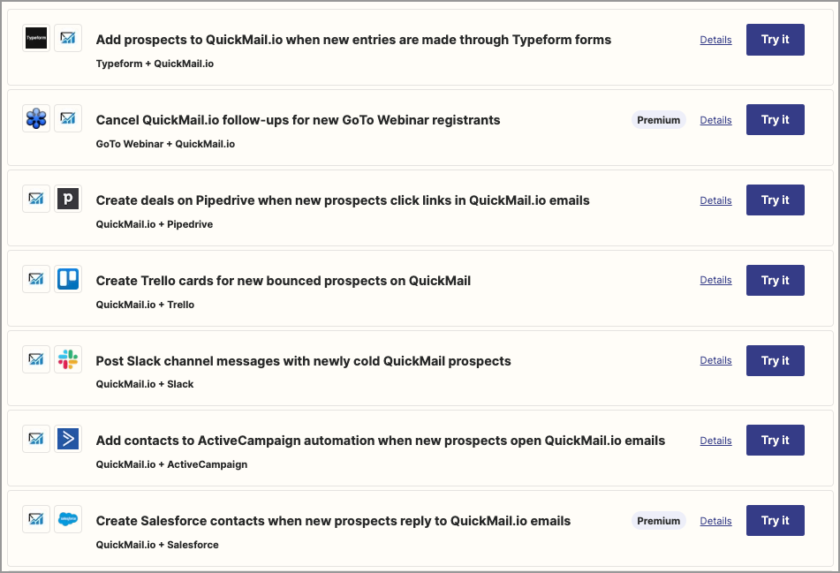Click the Typeform app icon
This screenshot has height=573, width=840.
(x=36, y=38)
